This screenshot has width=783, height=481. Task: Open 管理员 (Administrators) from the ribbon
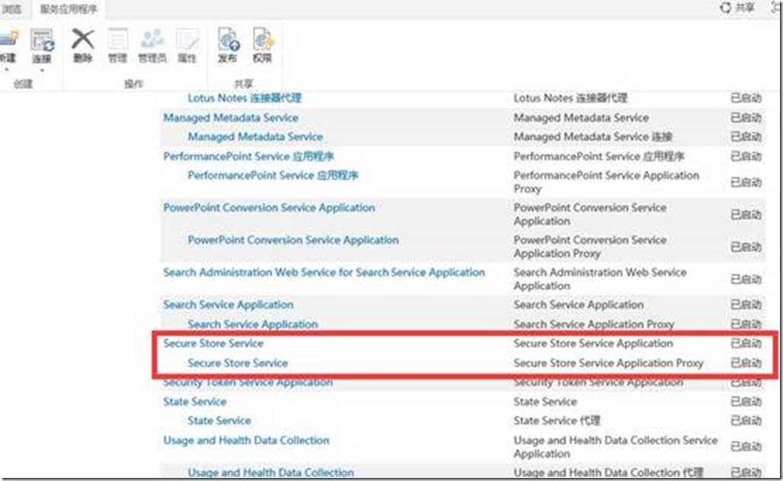tap(152, 46)
